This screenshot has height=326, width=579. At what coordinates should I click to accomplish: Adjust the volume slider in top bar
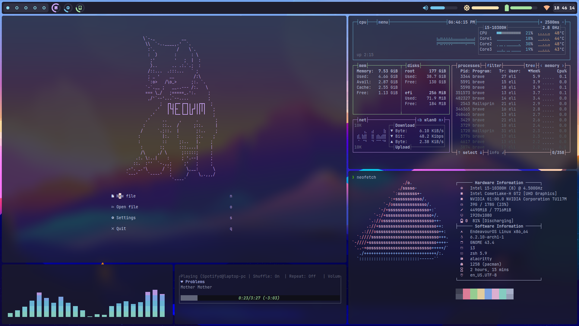click(x=443, y=8)
